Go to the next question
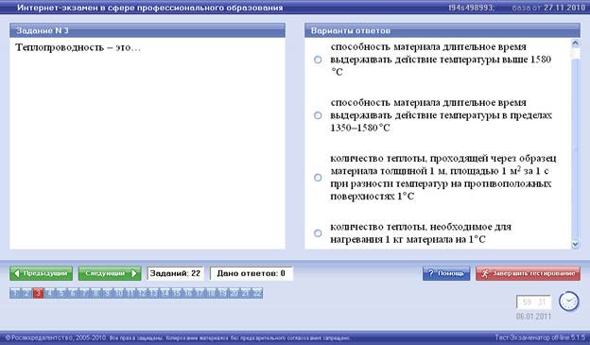Screen dimensions: 590x345 tap(110, 273)
